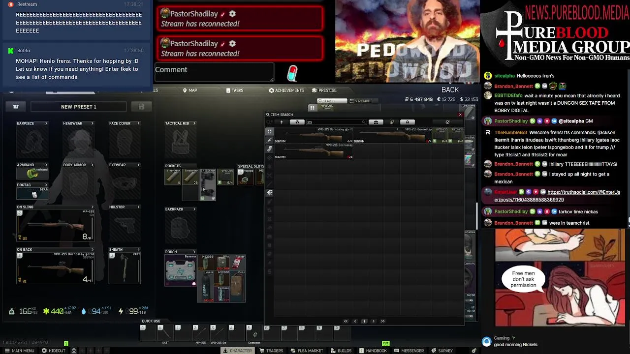Open the gear preset shirt icon
Image resolution: width=630 pixels, height=354 pixels.
[x=16, y=107]
